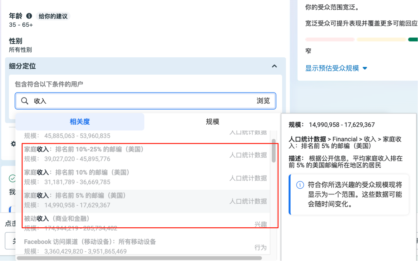Select 家庭收入 排名前 10%-25% 的邮编 option
This screenshot has width=418, height=261.
click(146, 154)
